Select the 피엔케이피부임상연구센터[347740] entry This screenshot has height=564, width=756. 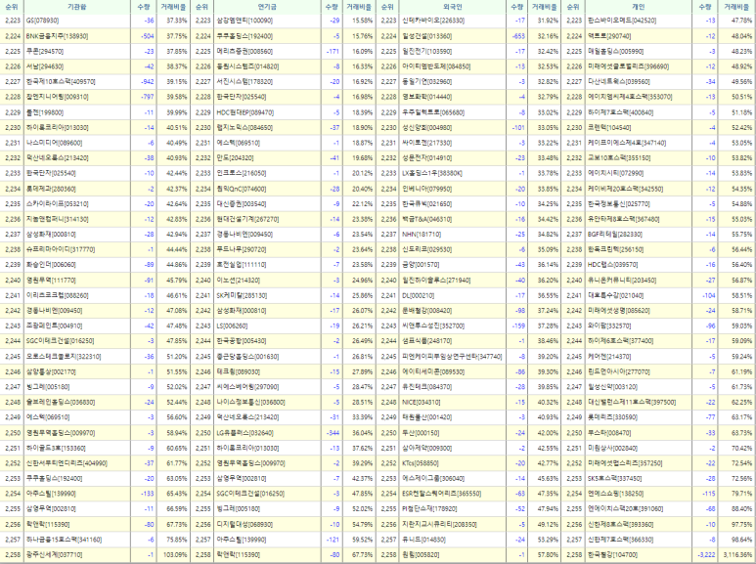point(452,356)
